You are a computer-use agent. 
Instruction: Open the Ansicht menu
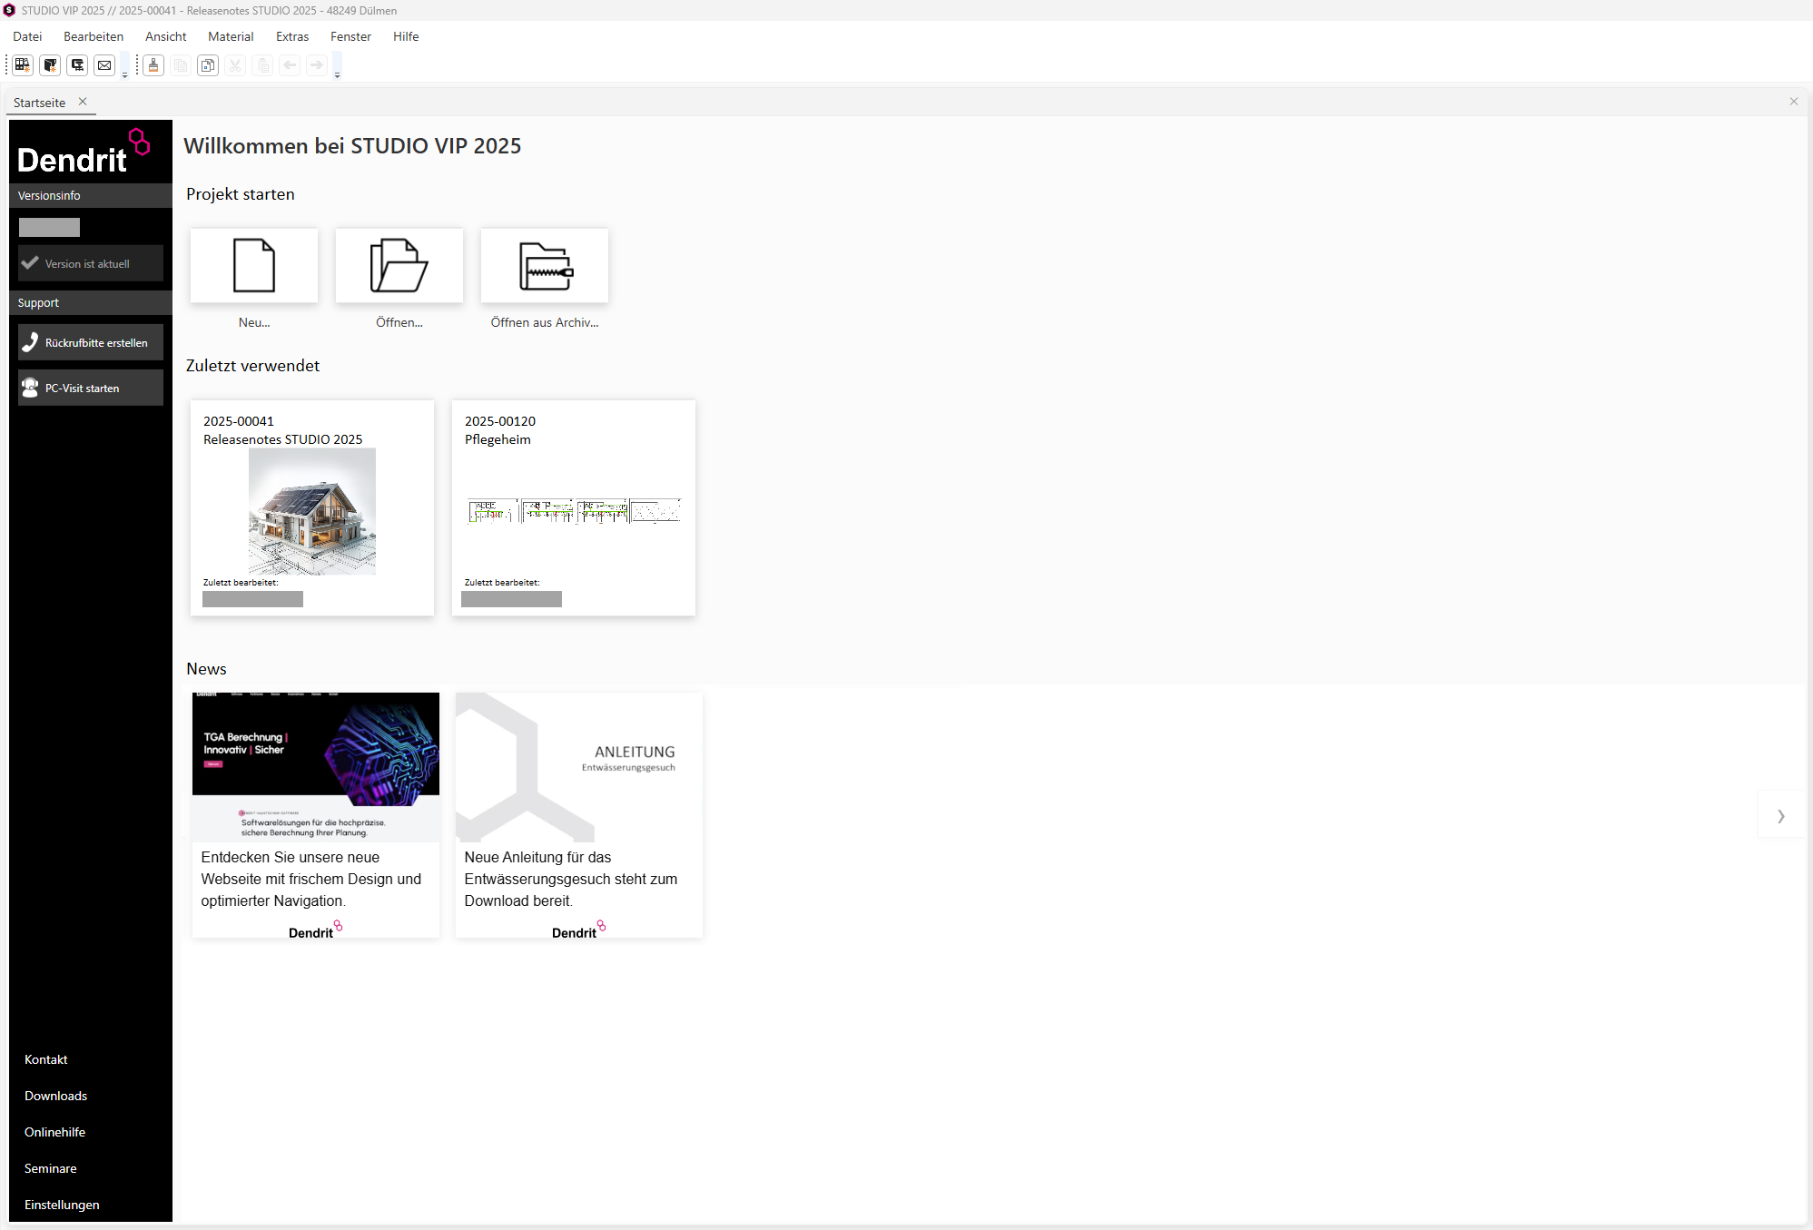(x=166, y=36)
